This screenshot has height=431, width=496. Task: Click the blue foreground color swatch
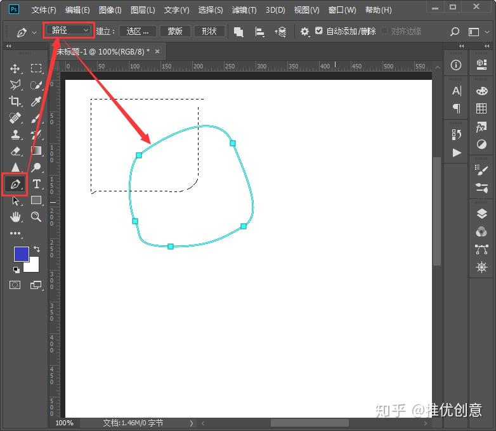[21, 254]
